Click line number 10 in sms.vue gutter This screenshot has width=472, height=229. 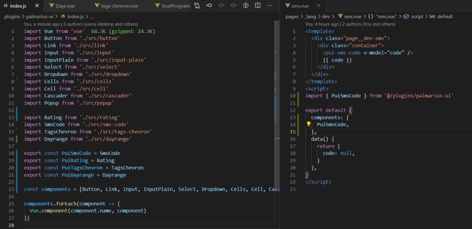click(293, 96)
